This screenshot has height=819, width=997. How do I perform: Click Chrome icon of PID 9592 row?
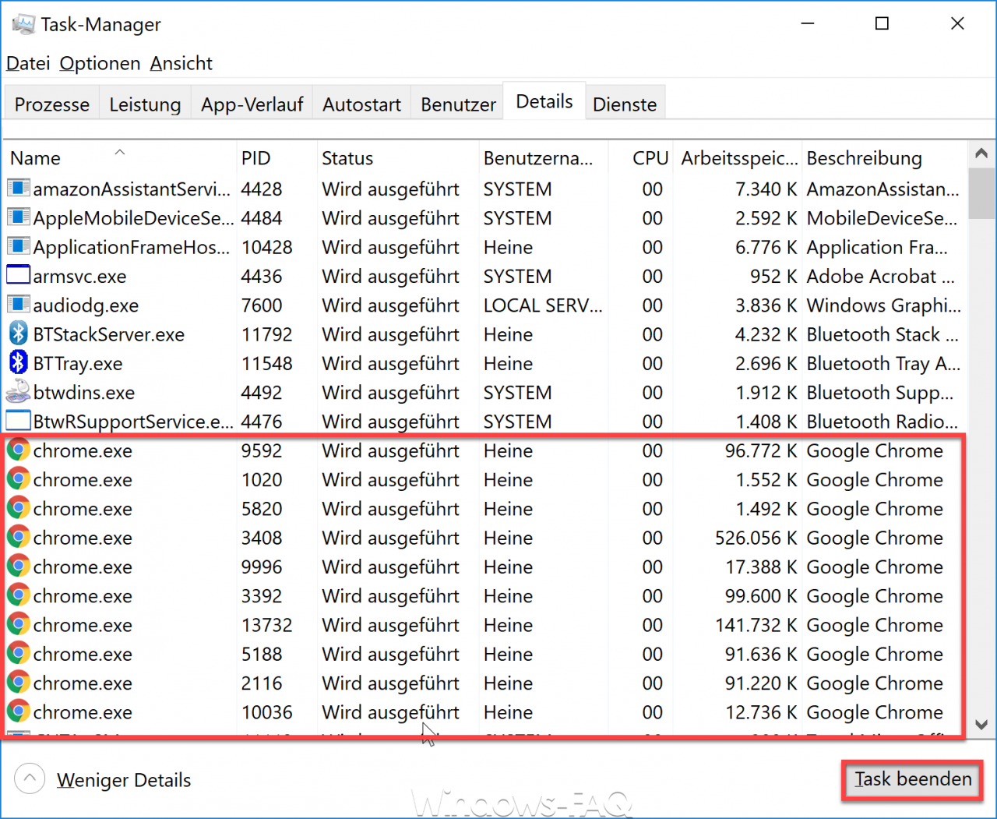point(19,450)
